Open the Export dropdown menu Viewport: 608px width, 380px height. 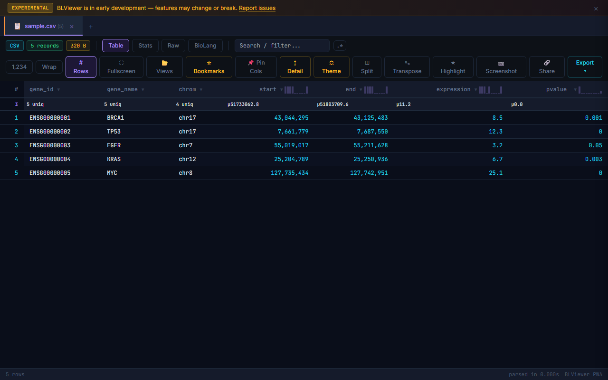(585, 67)
